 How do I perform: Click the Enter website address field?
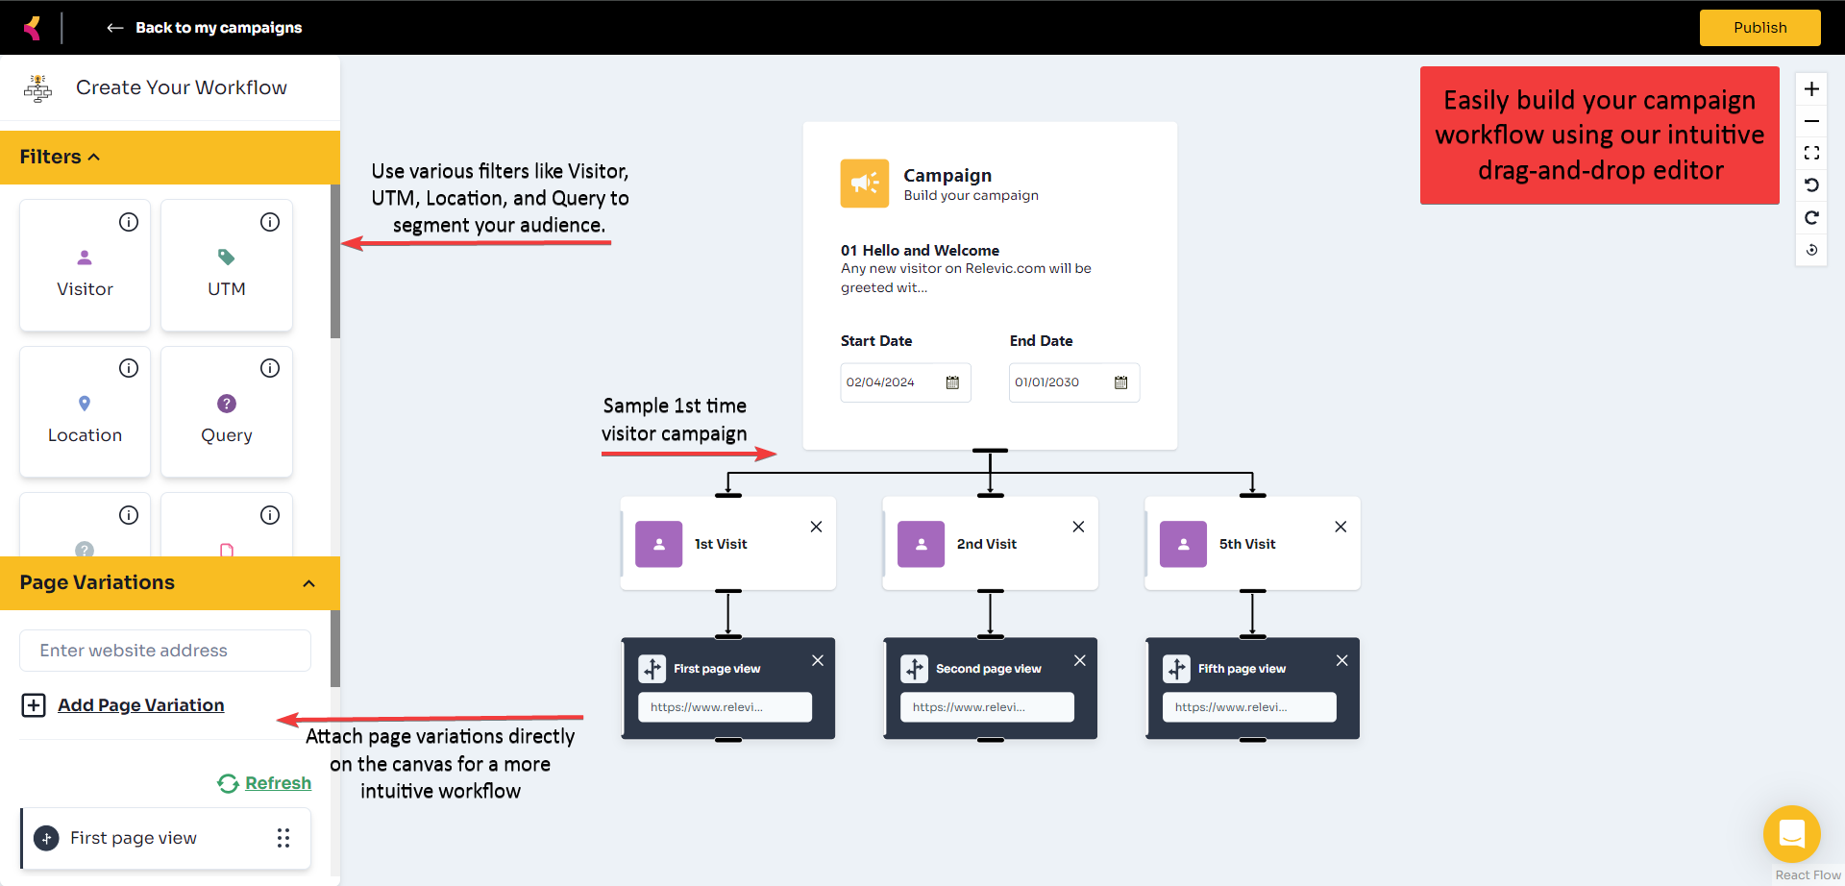coord(165,651)
